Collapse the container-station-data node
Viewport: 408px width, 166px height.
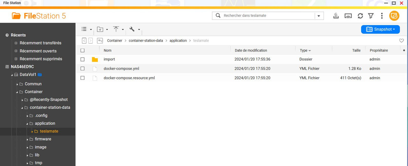[22, 108]
